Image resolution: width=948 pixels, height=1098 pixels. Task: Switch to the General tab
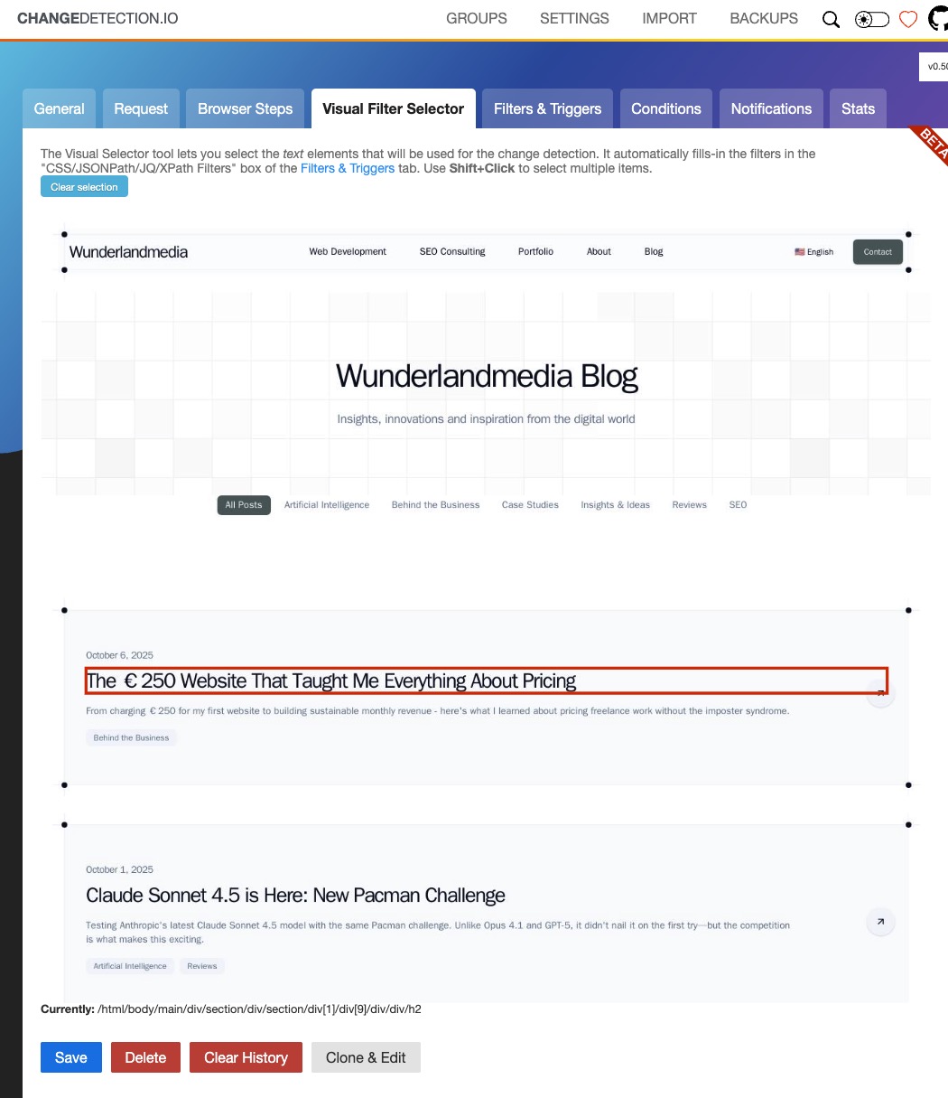[x=60, y=108]
